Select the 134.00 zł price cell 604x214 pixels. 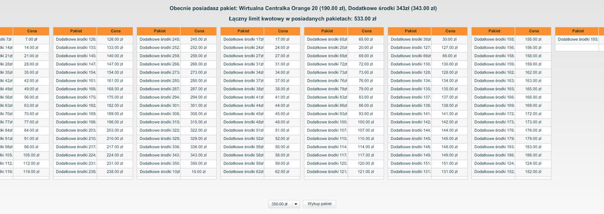coord(449,81)
